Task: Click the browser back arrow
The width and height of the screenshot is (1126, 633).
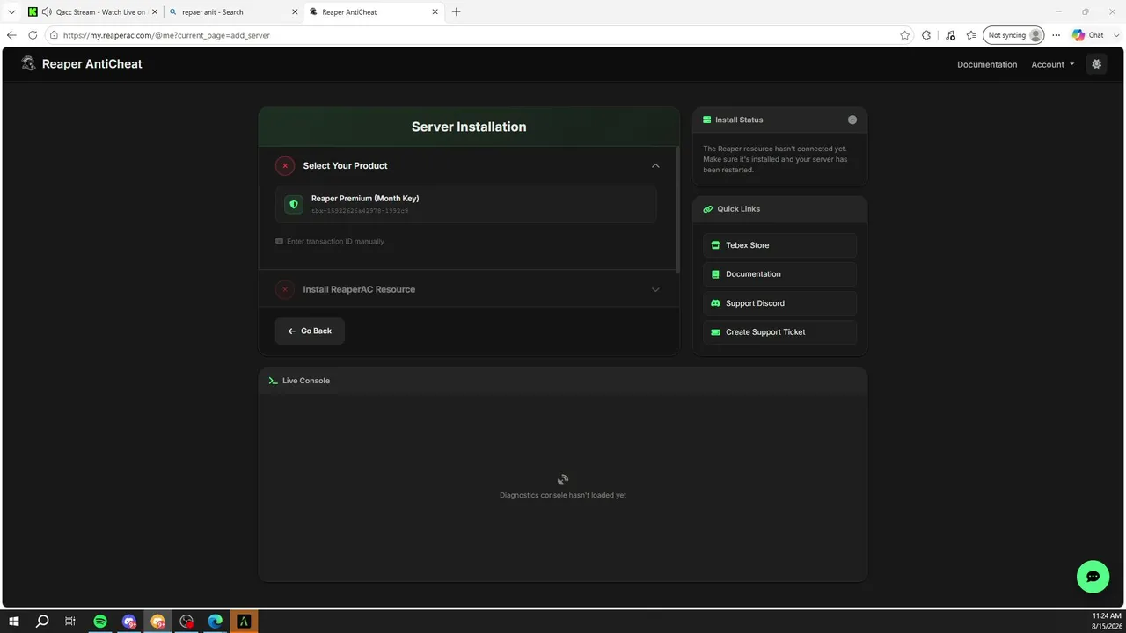Action: coord(11,35)
